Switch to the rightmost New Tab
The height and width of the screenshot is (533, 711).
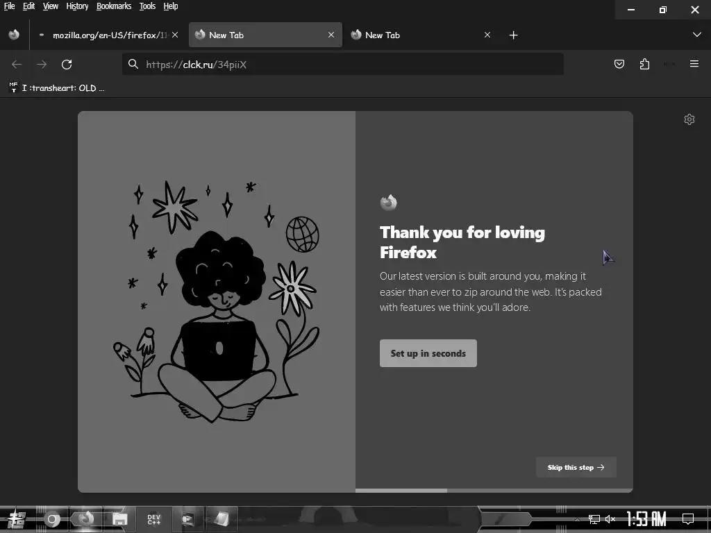click(x=421, y=35)
